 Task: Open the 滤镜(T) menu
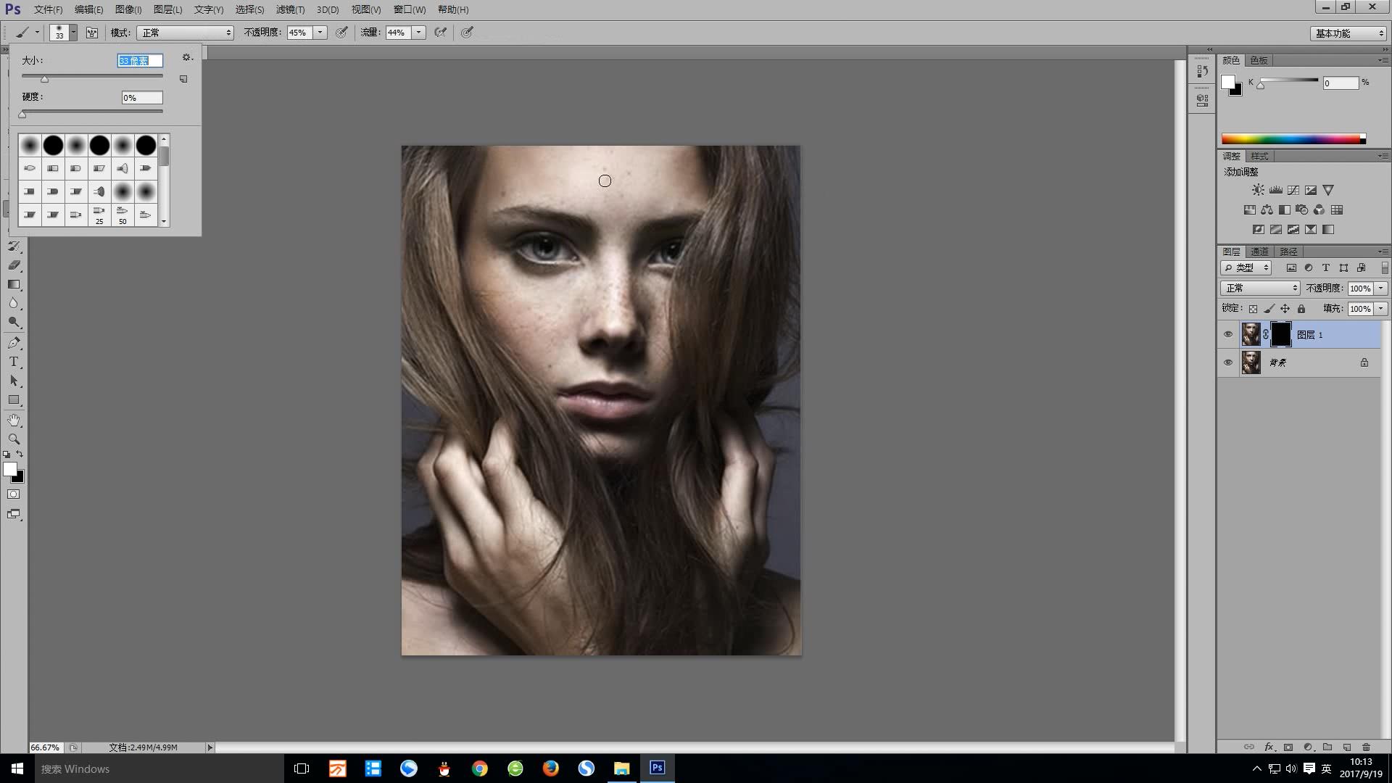click(x=290, y=9)
